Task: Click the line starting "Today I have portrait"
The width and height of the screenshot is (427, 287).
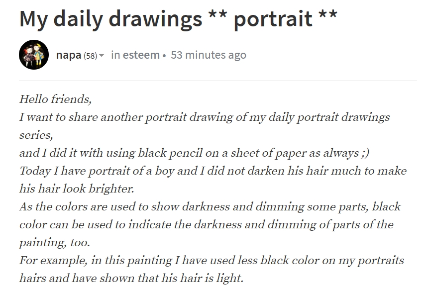Action: pyautogui.click(x=213, y=171)
